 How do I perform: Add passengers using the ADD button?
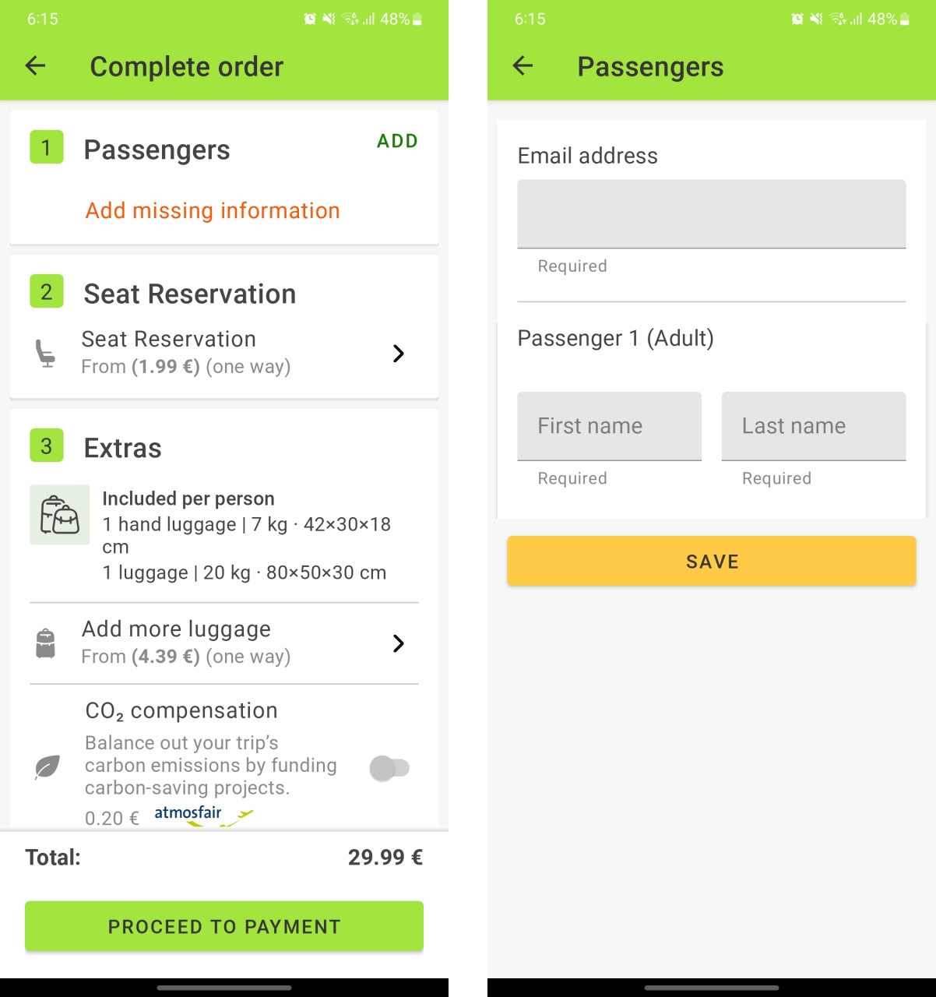(397, 141)
